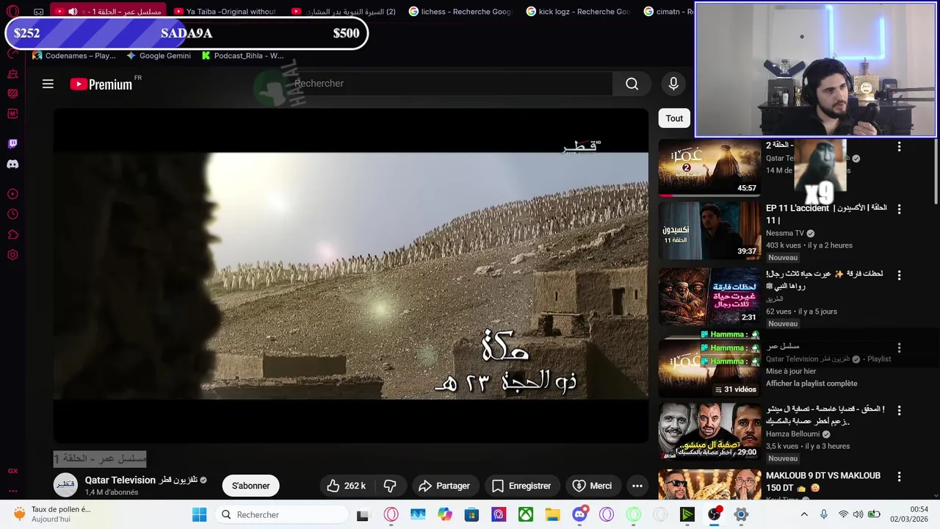Send a Merci super thanks

(592, 486)
